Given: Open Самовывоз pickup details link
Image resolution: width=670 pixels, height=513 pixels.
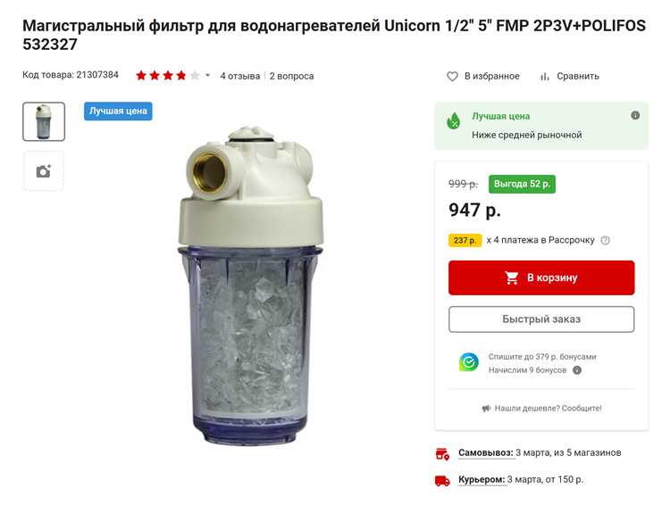Looking at the screenshot, I should 486,453.
